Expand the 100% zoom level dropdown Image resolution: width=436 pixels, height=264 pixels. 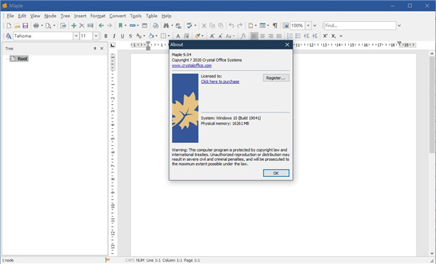pos(308,25)
